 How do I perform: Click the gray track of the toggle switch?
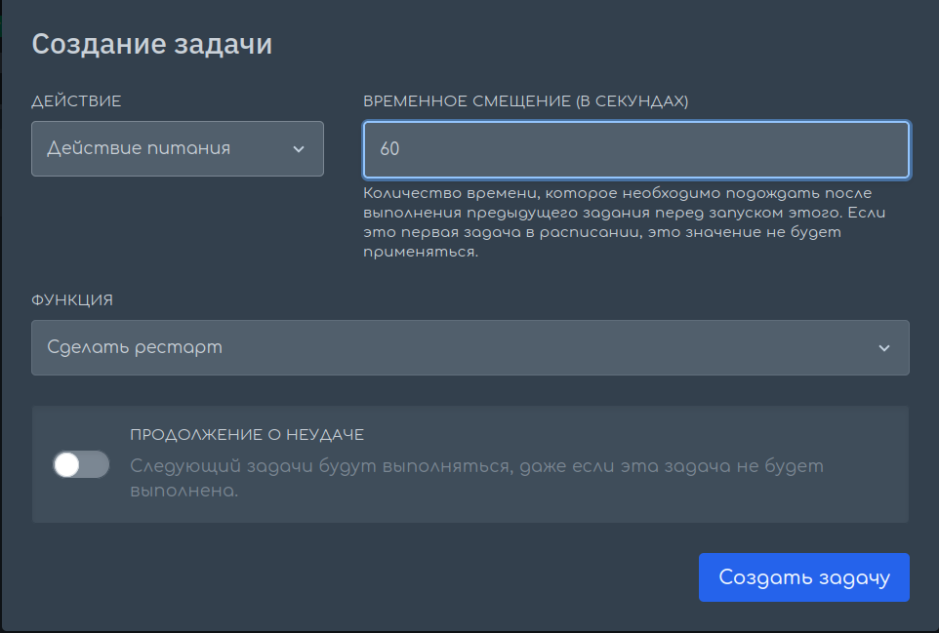(96, 464)
